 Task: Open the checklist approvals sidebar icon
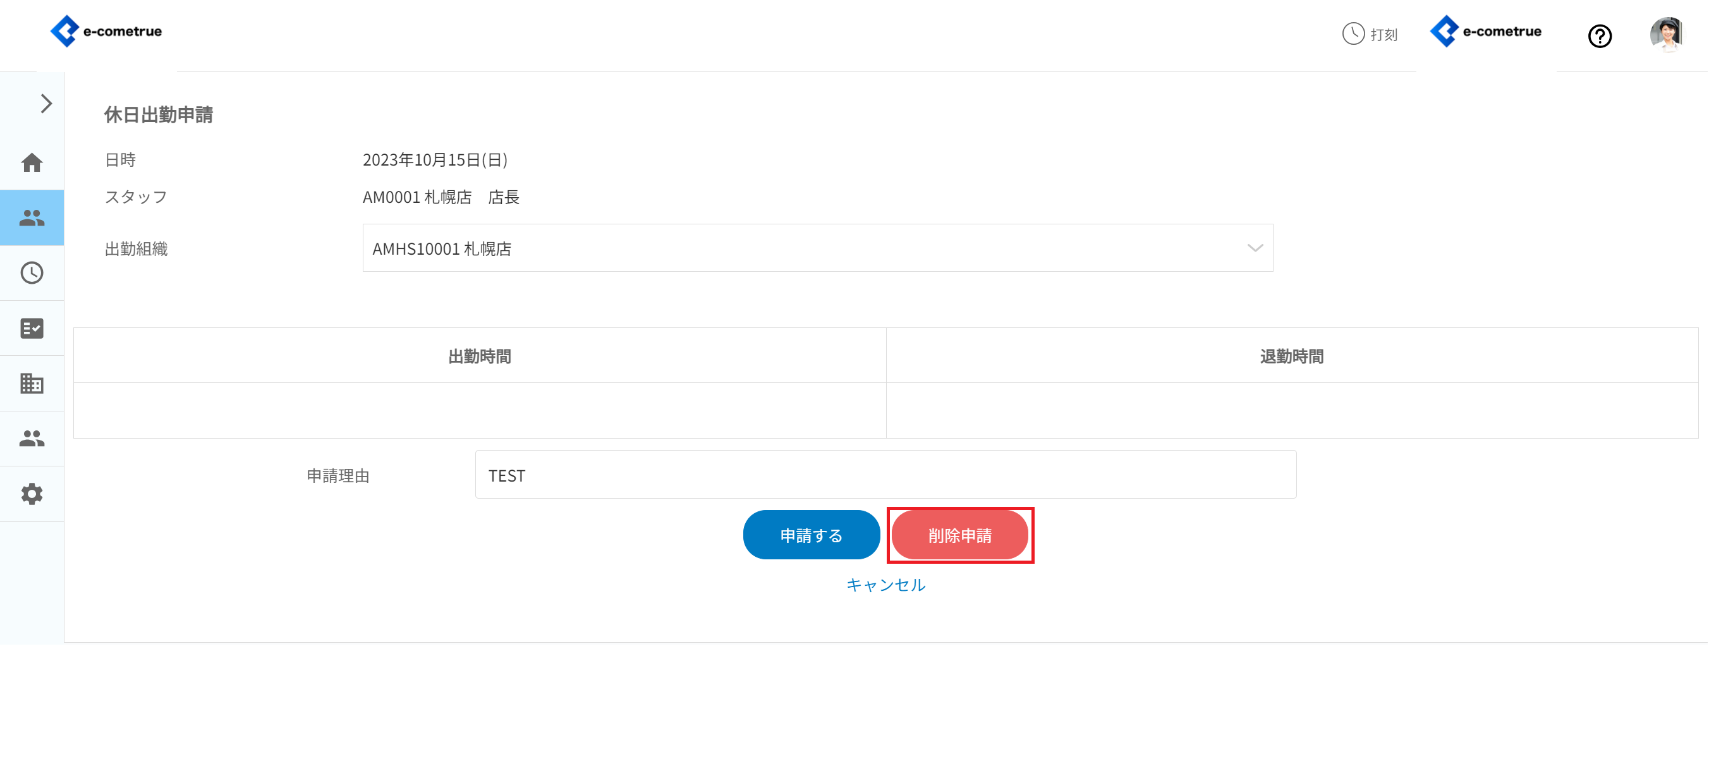pos(32,328)
